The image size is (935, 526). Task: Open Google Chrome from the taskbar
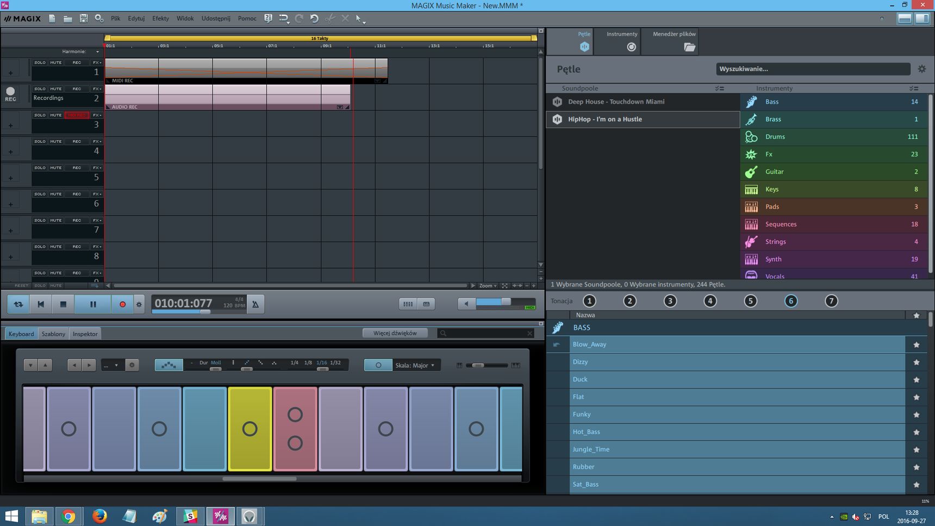[68, 516]
